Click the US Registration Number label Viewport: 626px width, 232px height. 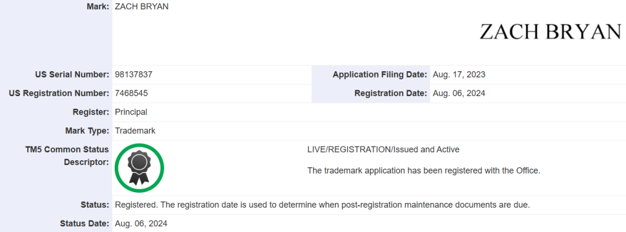pyautogui.click(x=59, y=93)
